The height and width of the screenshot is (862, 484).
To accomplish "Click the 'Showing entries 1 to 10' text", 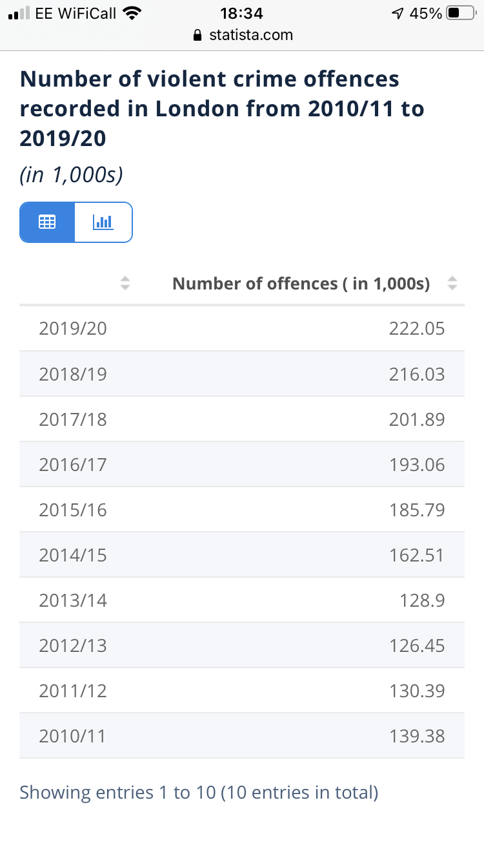I will point(199,792).
